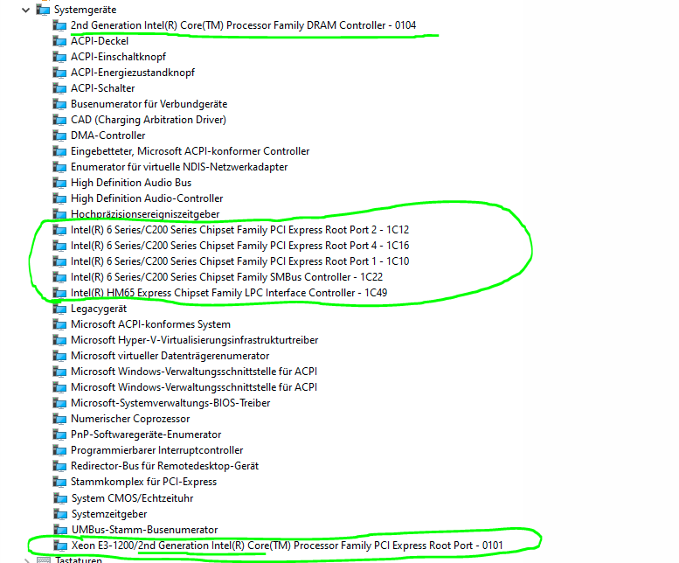Image resolution: width=679 pixels, height=563 pixels.
Task: Click icon of HM65 LPC Interface Controller - 1C49
Action: click(x=59, y=293)
